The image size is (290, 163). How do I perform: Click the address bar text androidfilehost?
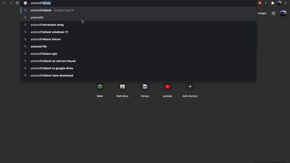click(x=41, y=3)
